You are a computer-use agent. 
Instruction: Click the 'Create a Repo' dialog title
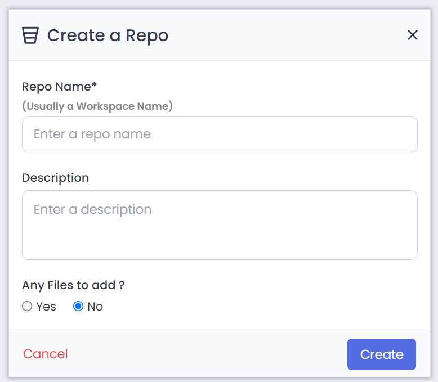tap(108, 35)
